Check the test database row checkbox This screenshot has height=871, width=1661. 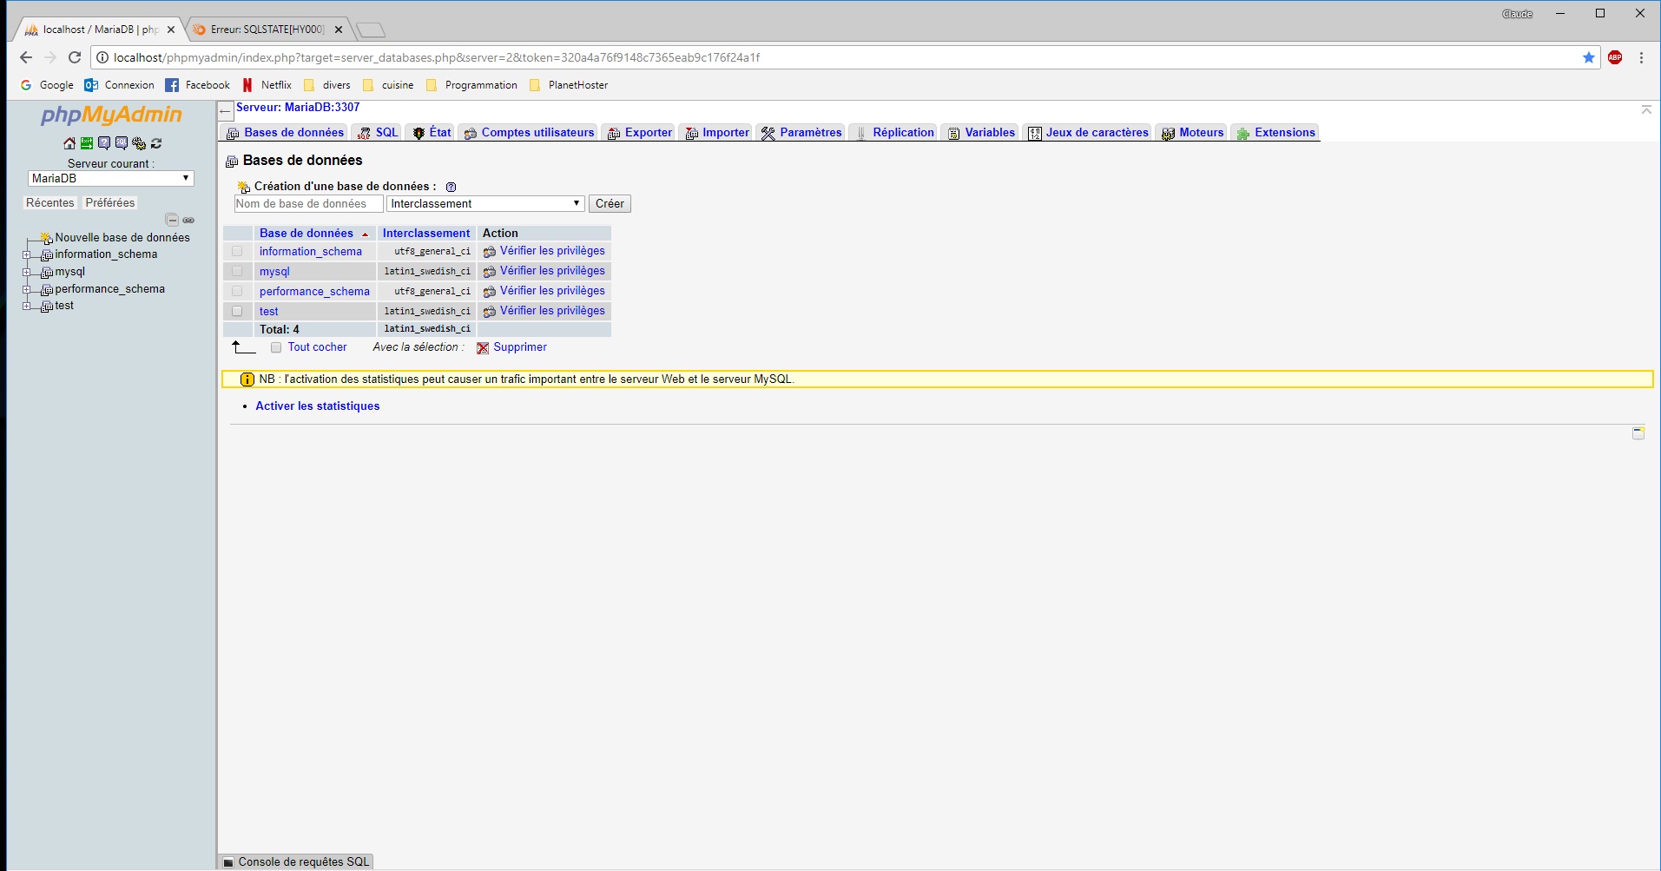pos(237,311)
